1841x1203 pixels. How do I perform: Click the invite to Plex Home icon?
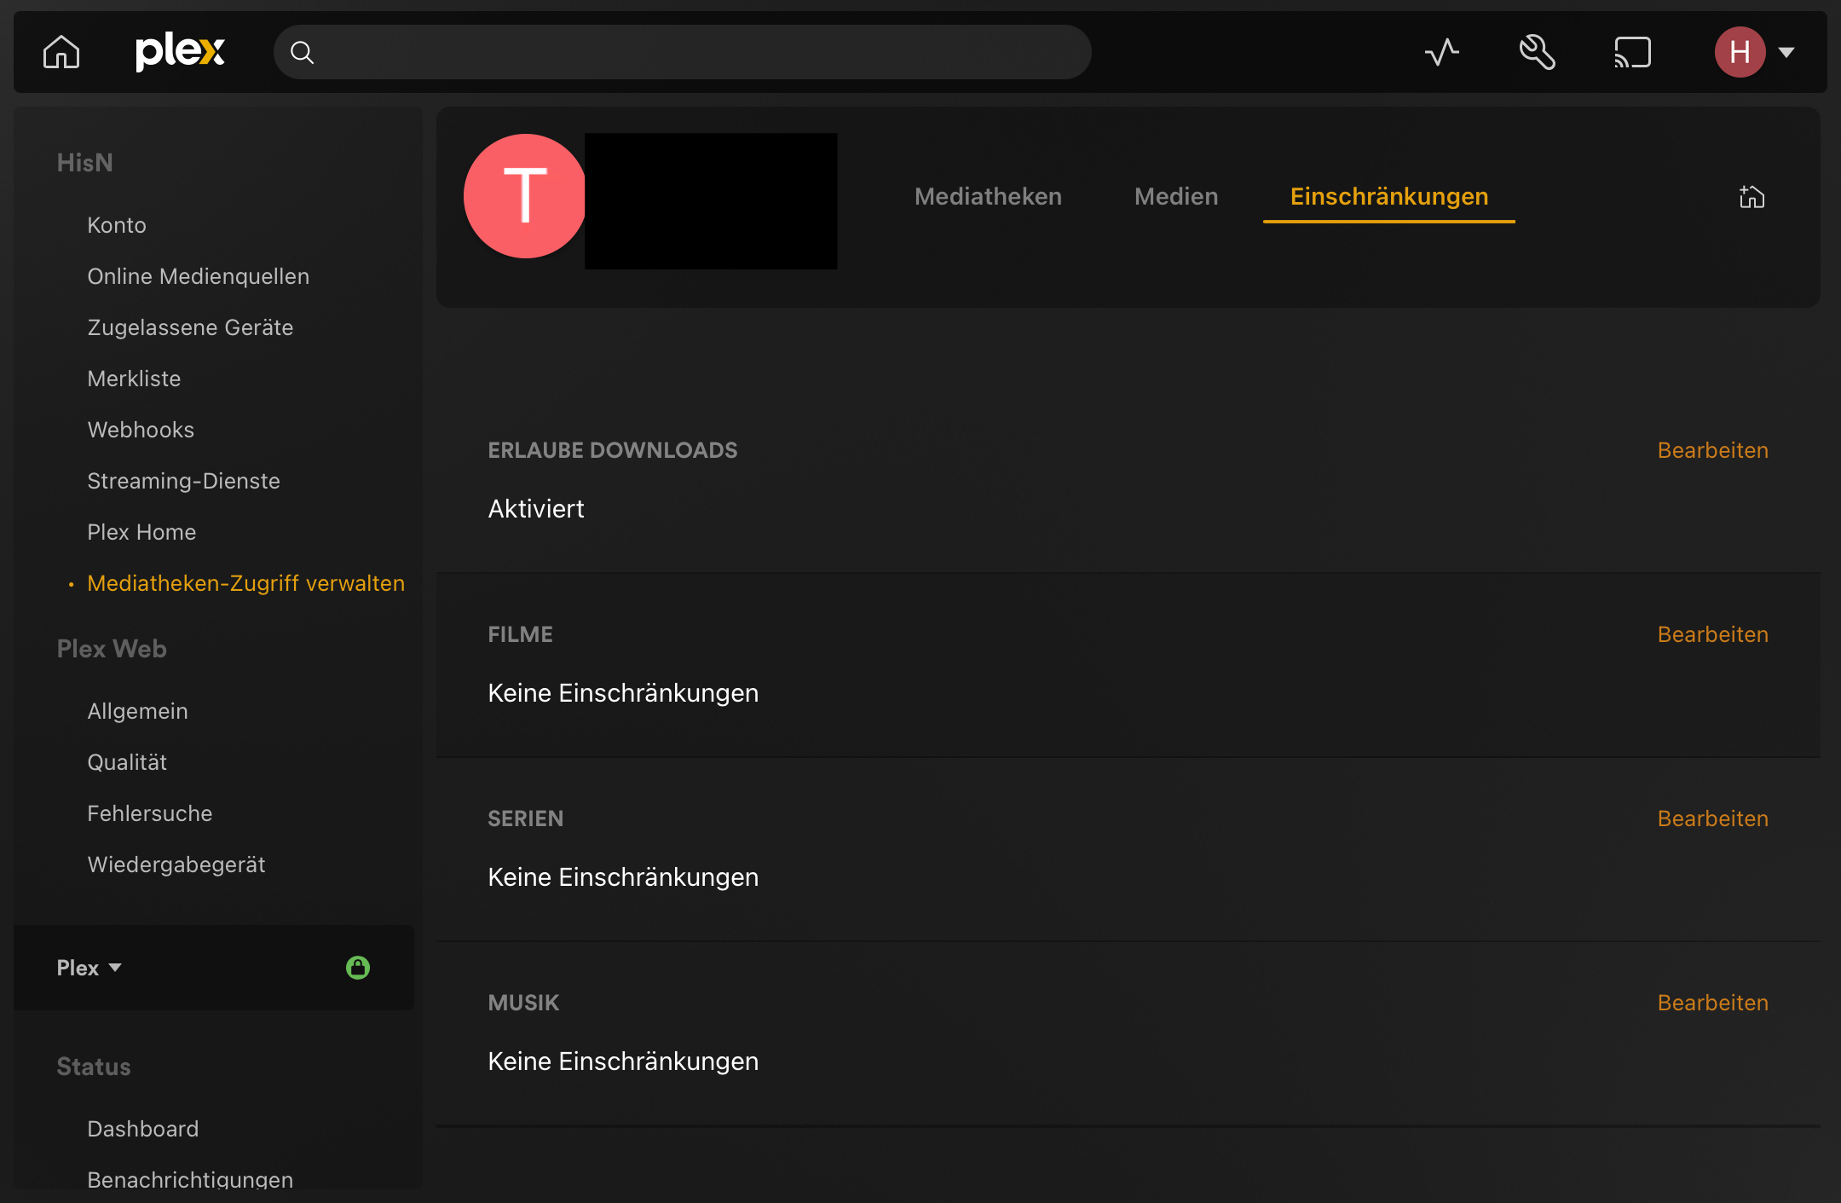[x=1752, y=197]
